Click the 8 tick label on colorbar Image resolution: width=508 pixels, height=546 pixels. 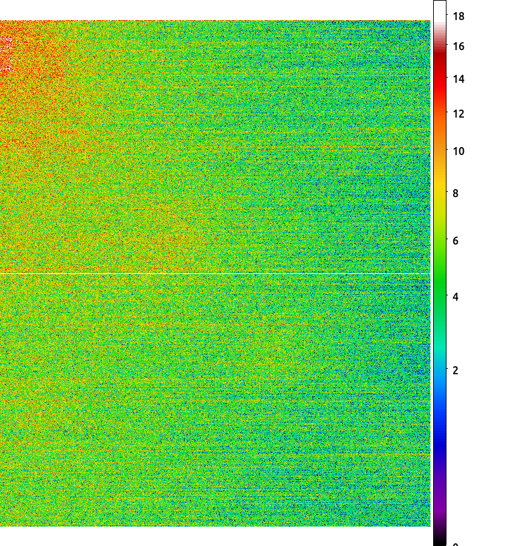tap(455, 194)
